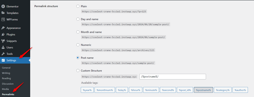Click the Settings sliders icon
This screenshot has height=97, width=254.
3,61
